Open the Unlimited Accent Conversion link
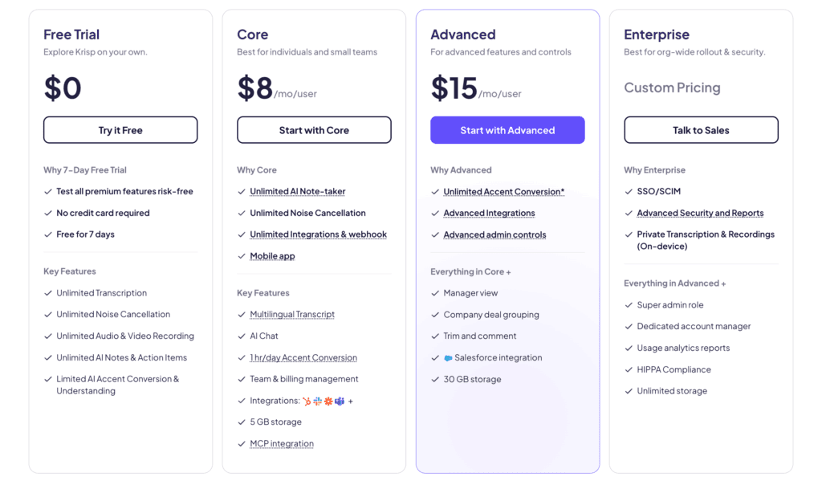Screen dimensions: 822x485 (x=503, y=192)
